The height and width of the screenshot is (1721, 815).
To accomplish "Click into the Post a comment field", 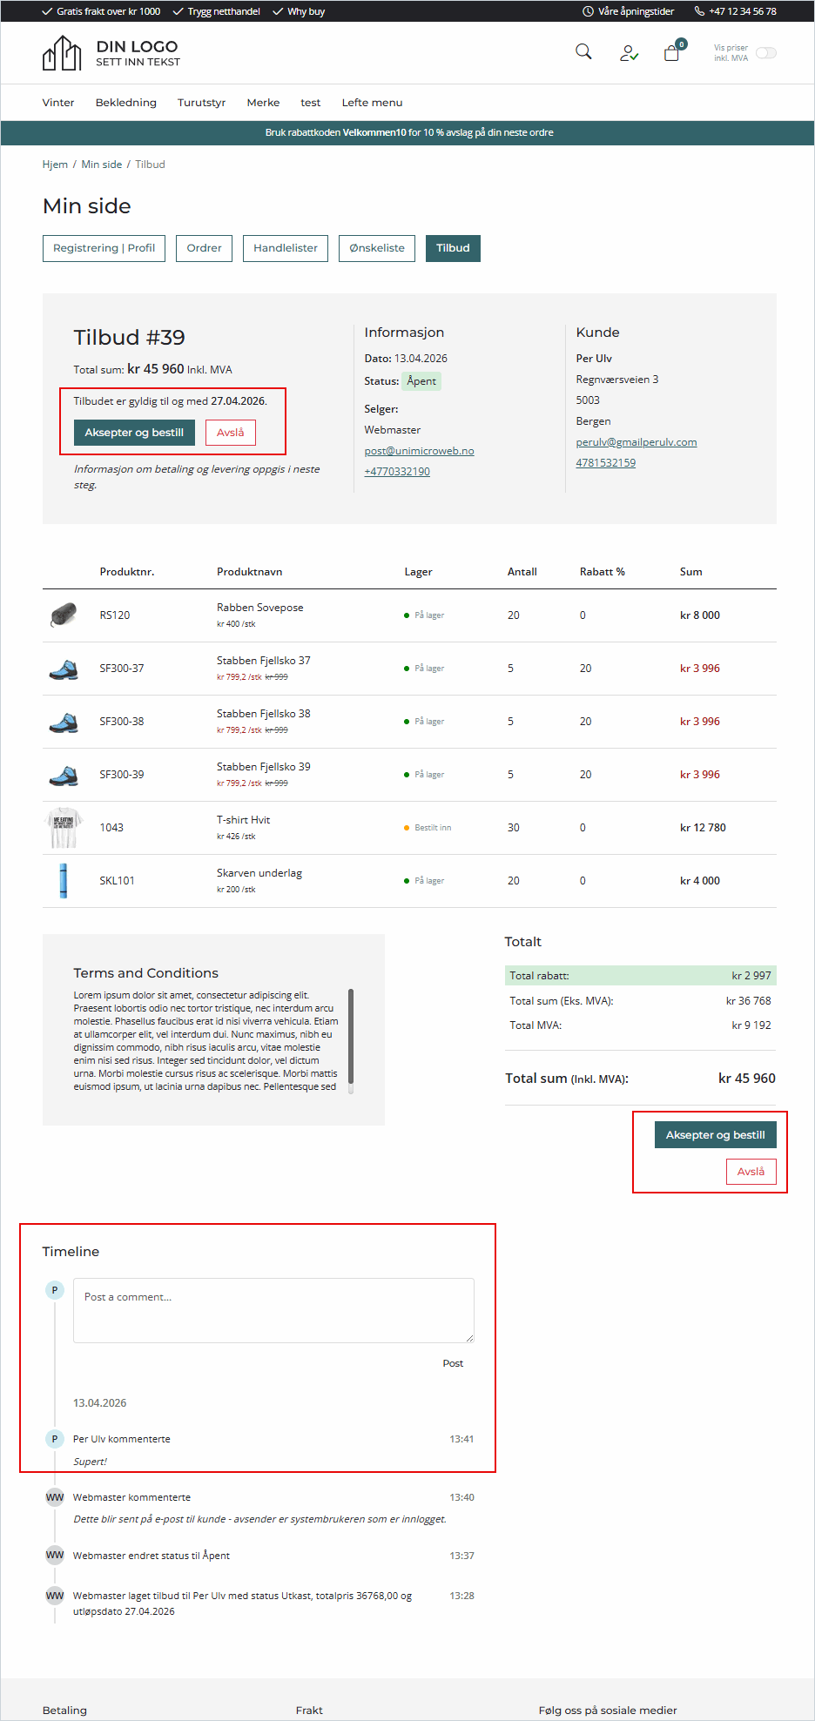I will (x=273, y=1310).
